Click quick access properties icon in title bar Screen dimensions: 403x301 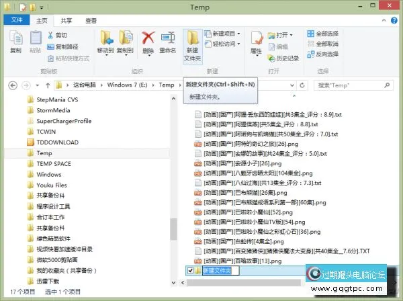23,7
